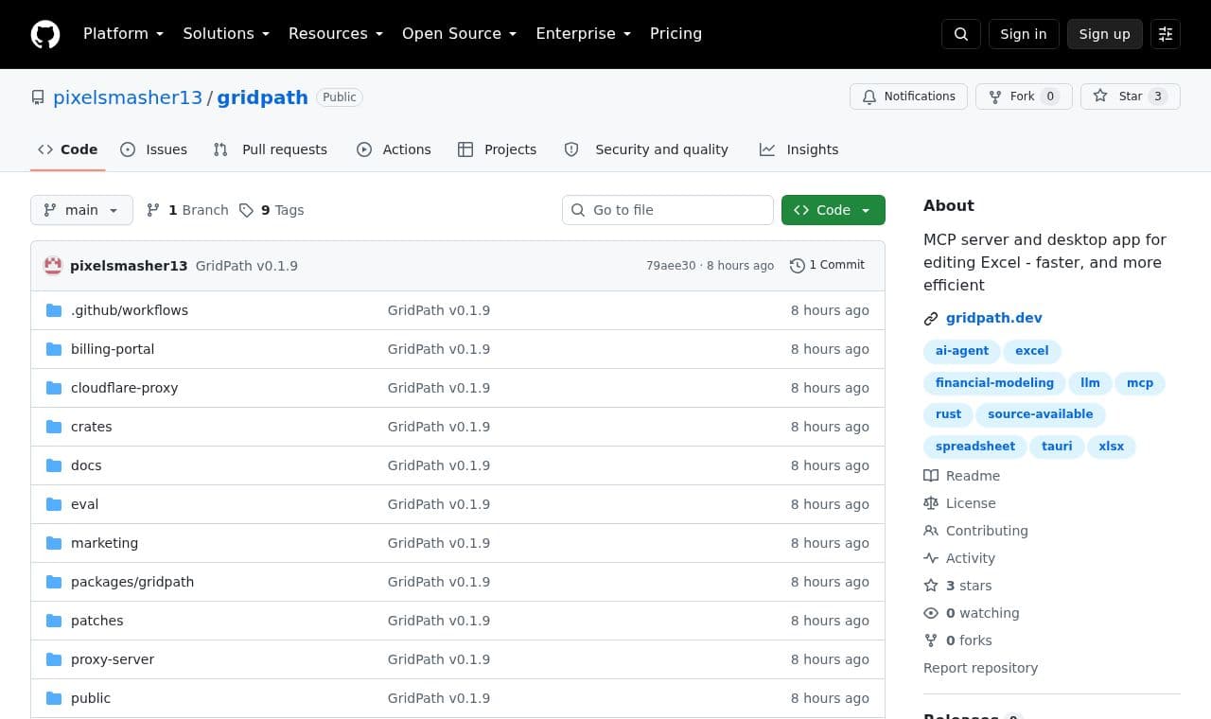
Task: Open the appearance settings icon next to Sign up
Action: pyautogui.click(x=1166, y=34)
